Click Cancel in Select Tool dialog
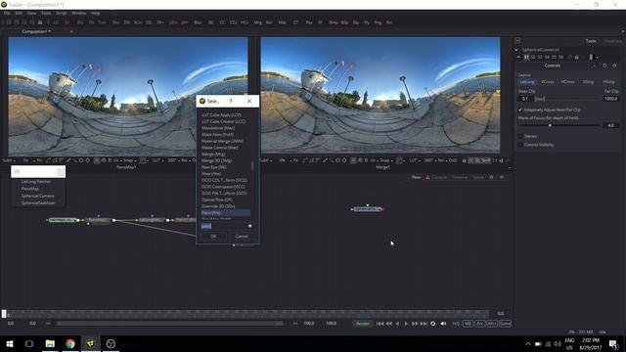 [242, 237]
